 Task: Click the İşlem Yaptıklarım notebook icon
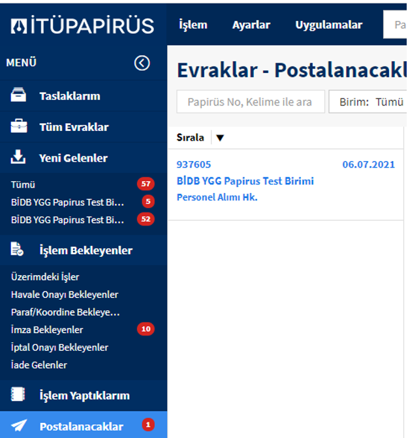pyautogui.click(x=18, y=394)
